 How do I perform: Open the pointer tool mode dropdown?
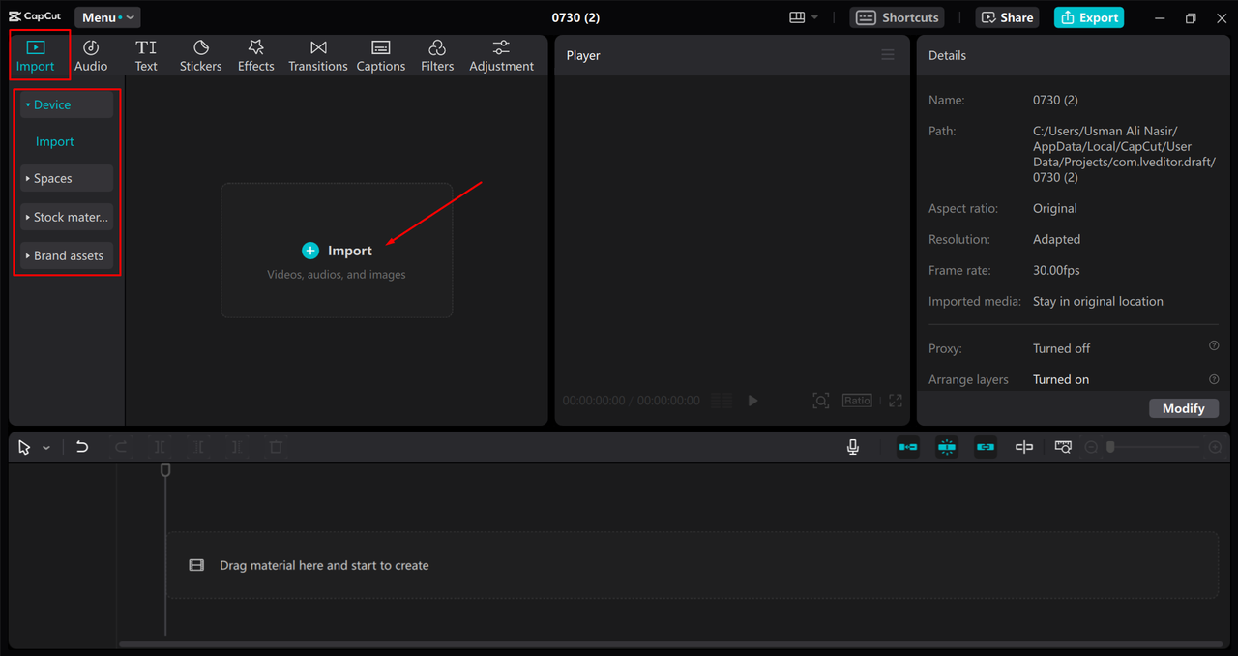[x=46, y=448]
